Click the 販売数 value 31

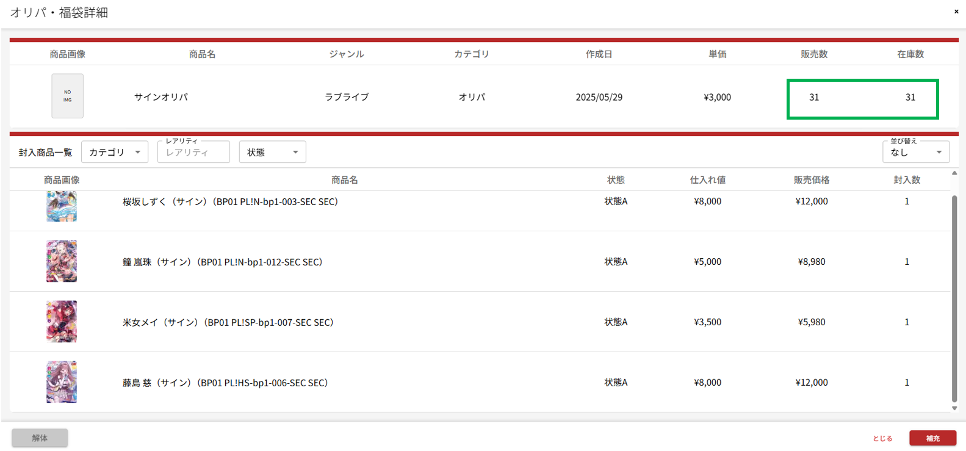[814, 97]
